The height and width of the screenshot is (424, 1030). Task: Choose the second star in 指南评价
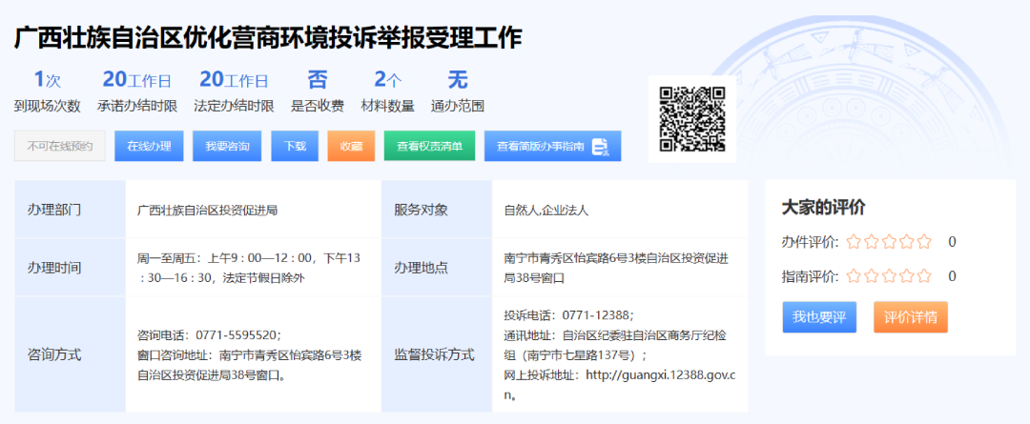(x=872, y=276)
